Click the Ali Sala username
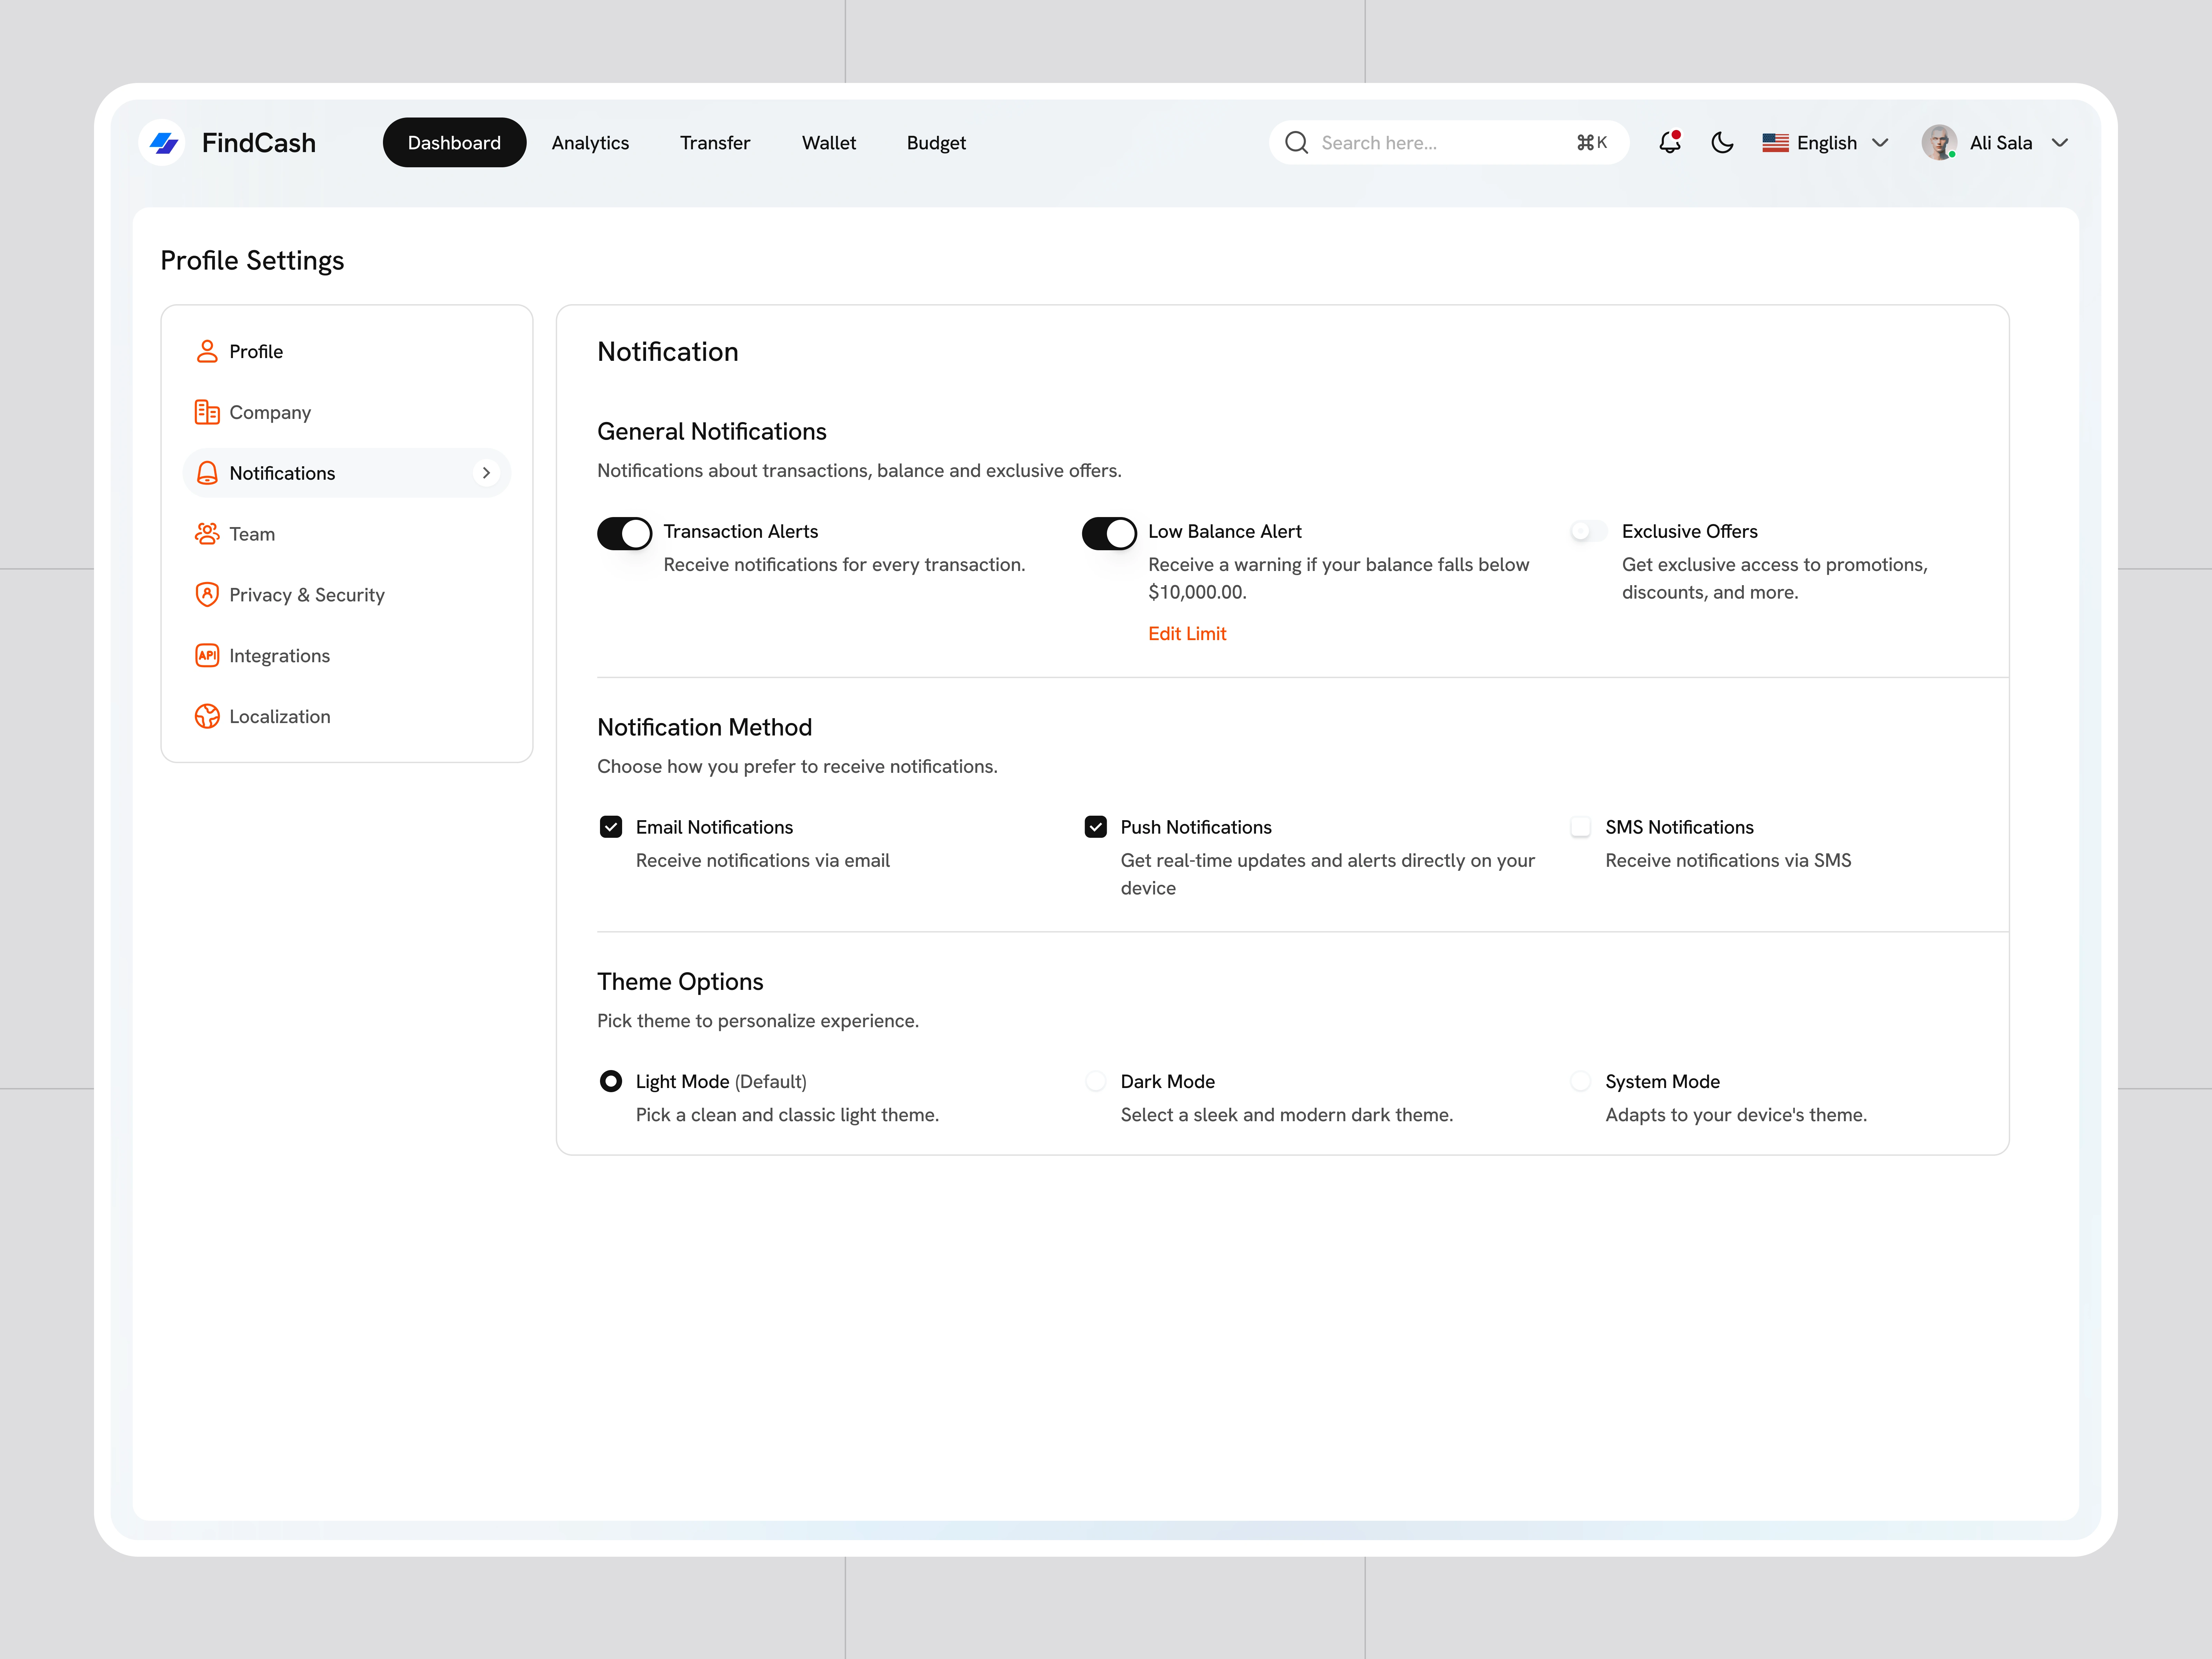Screen dimensions: 2212x1659 (2001, 143)
